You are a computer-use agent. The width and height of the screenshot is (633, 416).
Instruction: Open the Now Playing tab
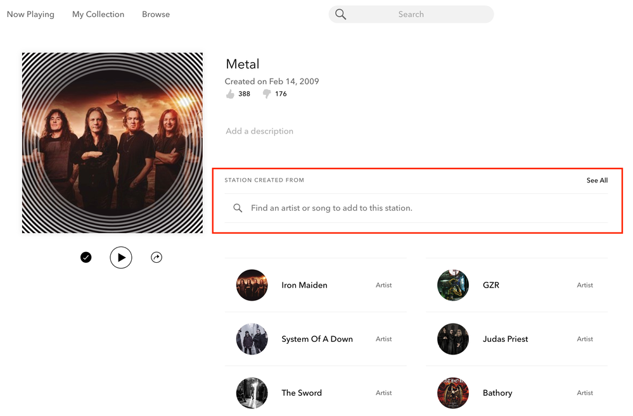[30, 15]
